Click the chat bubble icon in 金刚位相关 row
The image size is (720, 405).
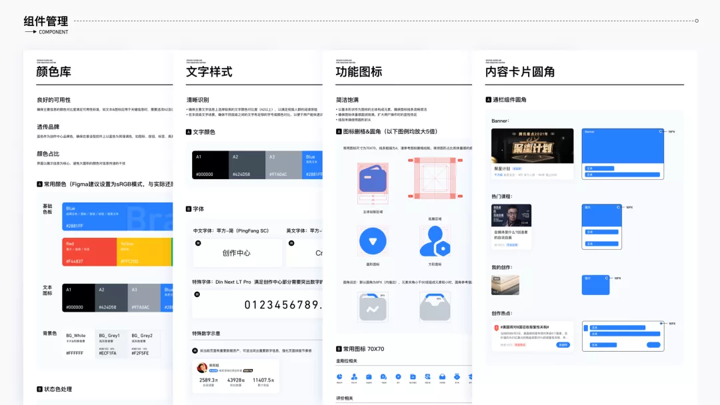pos(383,377)
